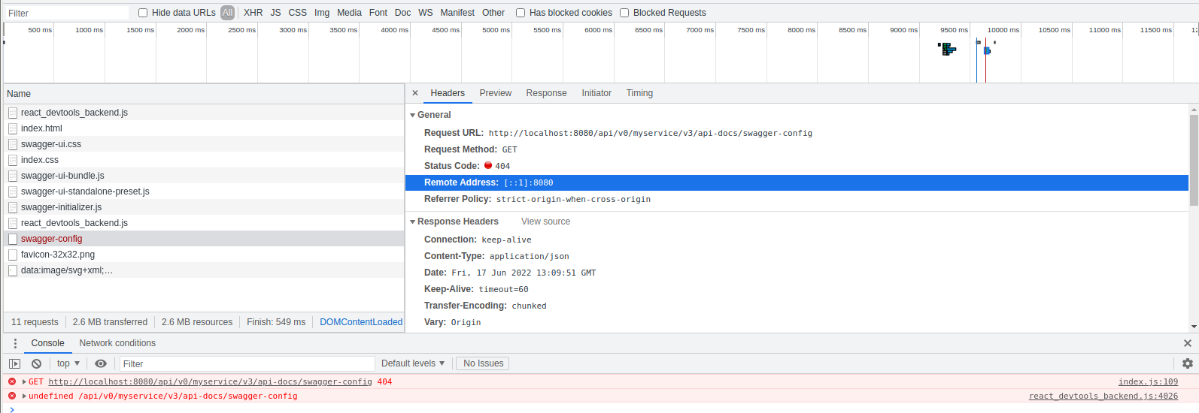Click the network Filter input field
Viewport: 1199px width, 413px height.
pos(68,13)
